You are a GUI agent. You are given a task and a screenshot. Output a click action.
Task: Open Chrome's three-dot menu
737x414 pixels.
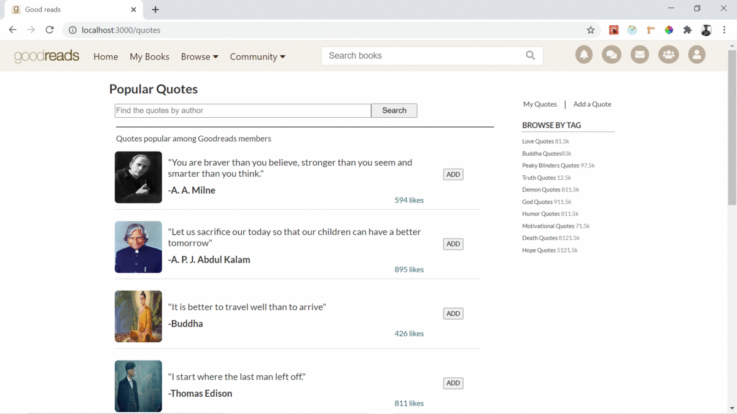(x=725, y=30)
